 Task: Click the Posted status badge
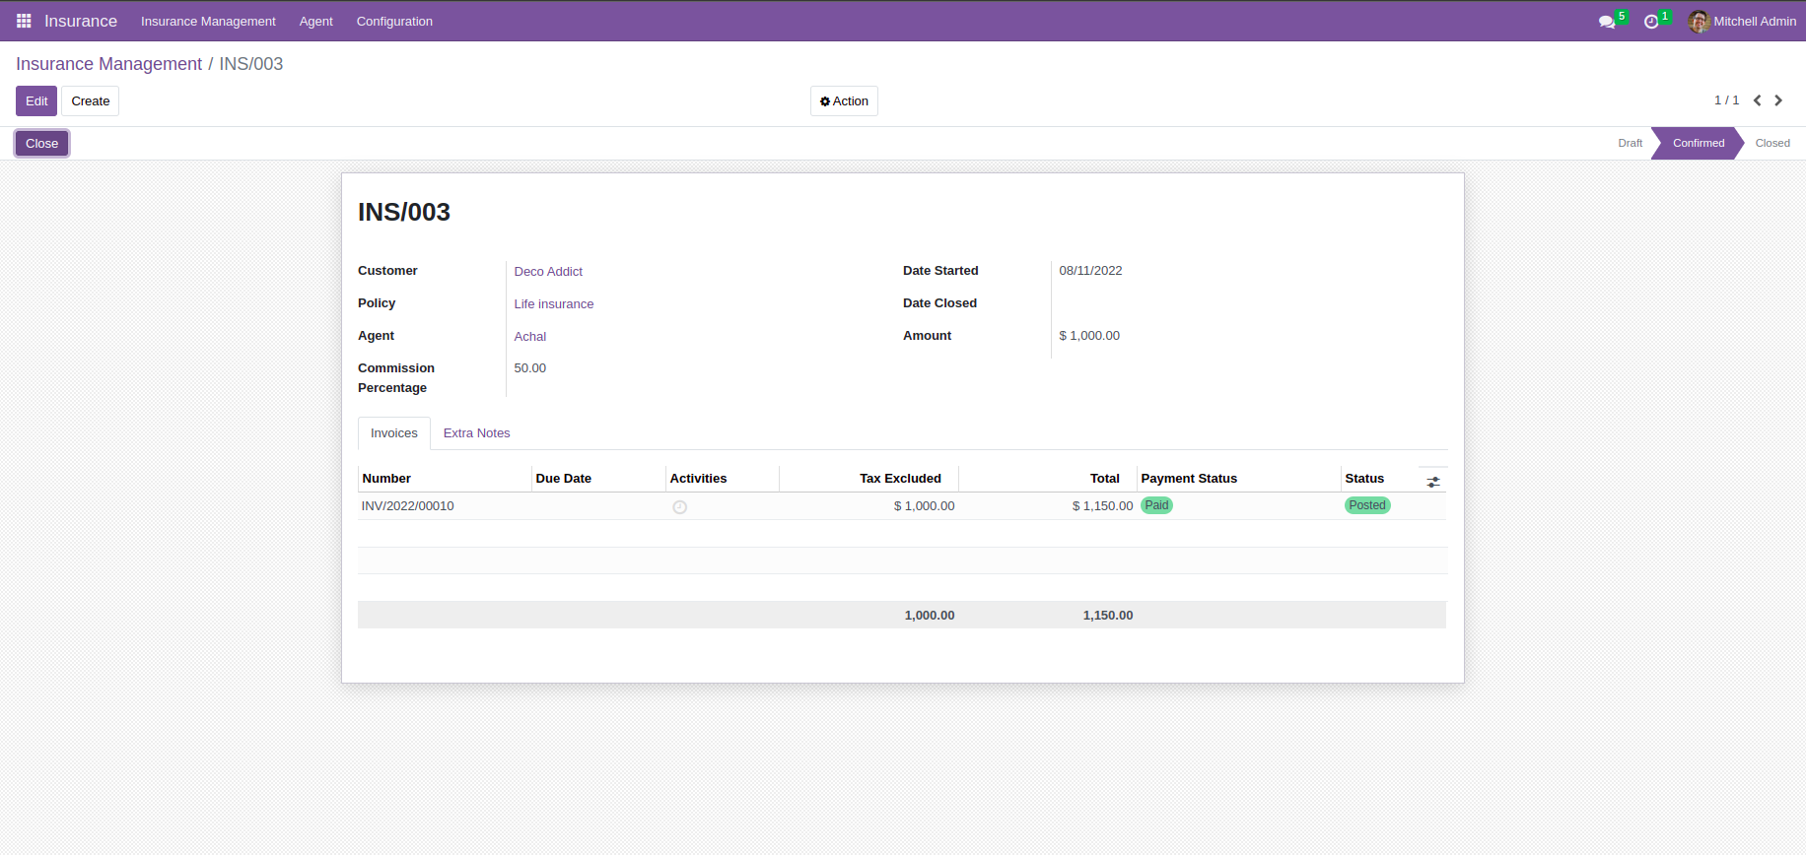pos(1367,505)
